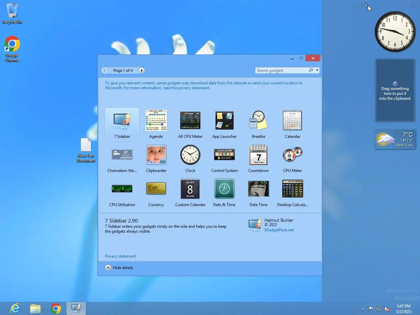Open Google Chrome desktop shortcut
Viewport: 420px width, 315px height.
[x=12, y=49]
